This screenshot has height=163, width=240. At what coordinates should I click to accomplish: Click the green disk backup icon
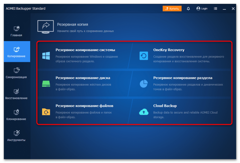46,84
